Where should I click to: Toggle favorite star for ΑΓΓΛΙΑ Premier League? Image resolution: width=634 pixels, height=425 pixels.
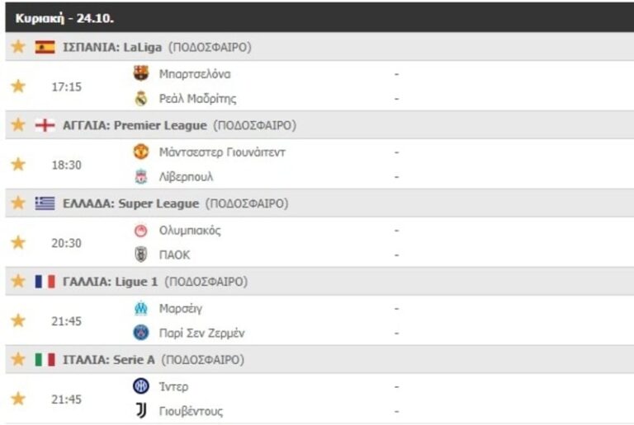[18, 125]
